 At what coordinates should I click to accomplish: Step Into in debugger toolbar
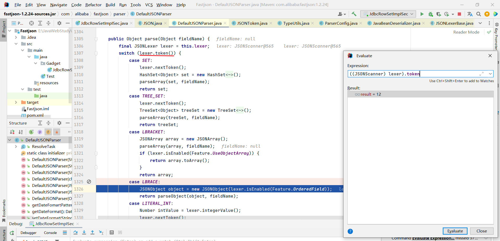click(x=84, y=232)
